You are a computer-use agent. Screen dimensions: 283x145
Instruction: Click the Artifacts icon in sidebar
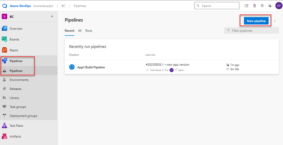click(x=4, y=136)
